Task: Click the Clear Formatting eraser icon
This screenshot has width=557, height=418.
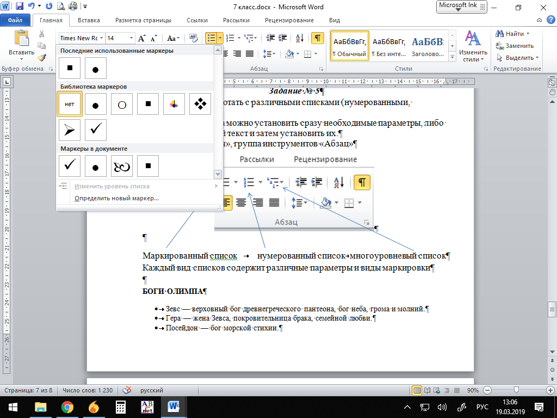Action: (194, 38)
